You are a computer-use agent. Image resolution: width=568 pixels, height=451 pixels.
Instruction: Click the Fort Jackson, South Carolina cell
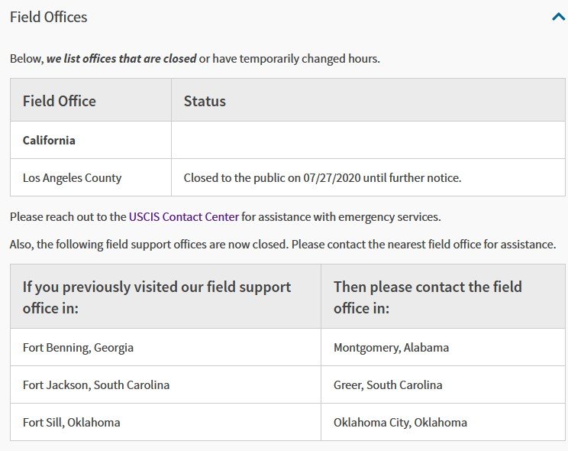pos(166,384)
